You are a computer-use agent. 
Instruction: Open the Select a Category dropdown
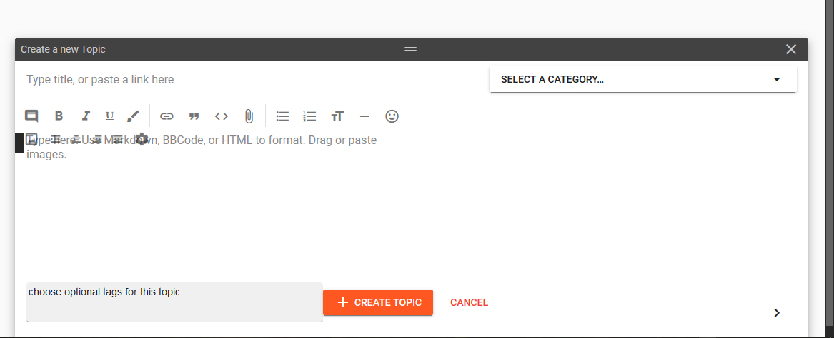(x=642, y=79)
